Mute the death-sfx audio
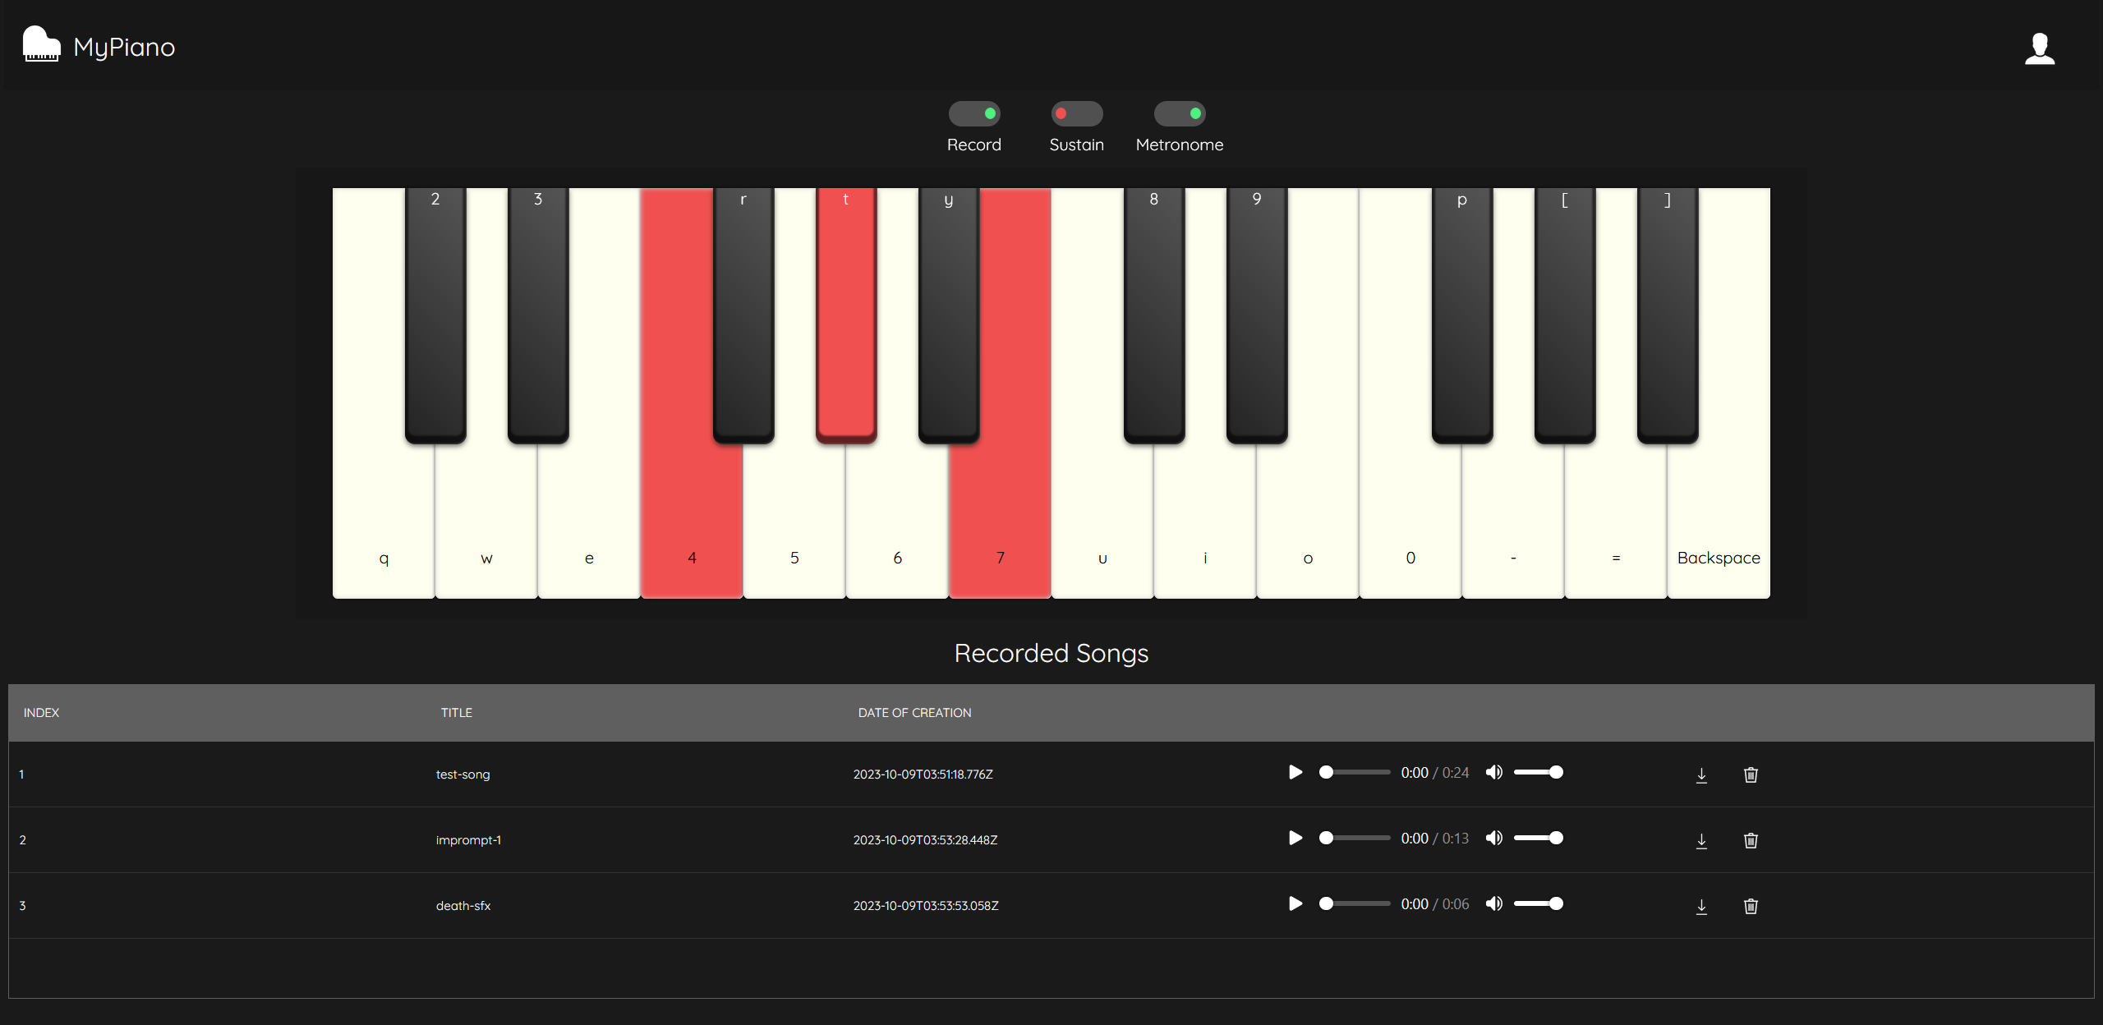Image resolution: width=2103 pixels, height=1025 pixels. (x=1494, y=903)
